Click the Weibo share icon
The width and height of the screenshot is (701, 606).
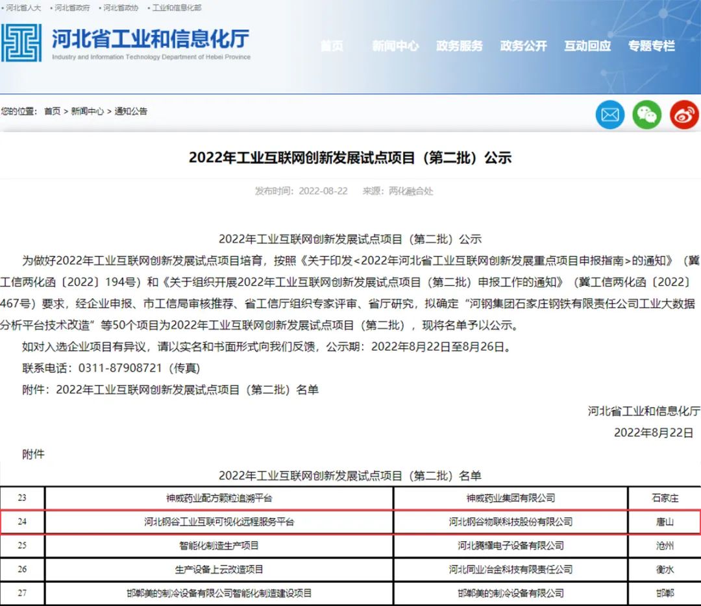pyautogui.click(x=684, y=115)
